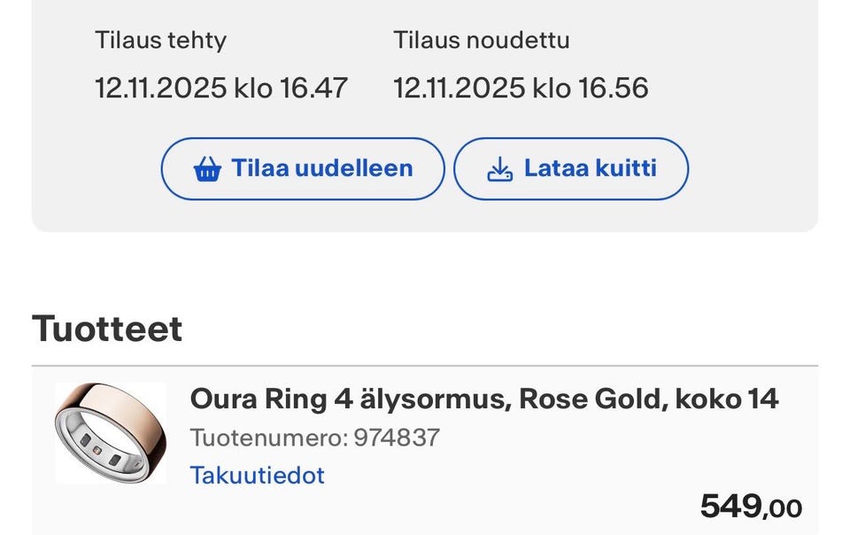Click the 549,00 price

(x=750, y=507)
